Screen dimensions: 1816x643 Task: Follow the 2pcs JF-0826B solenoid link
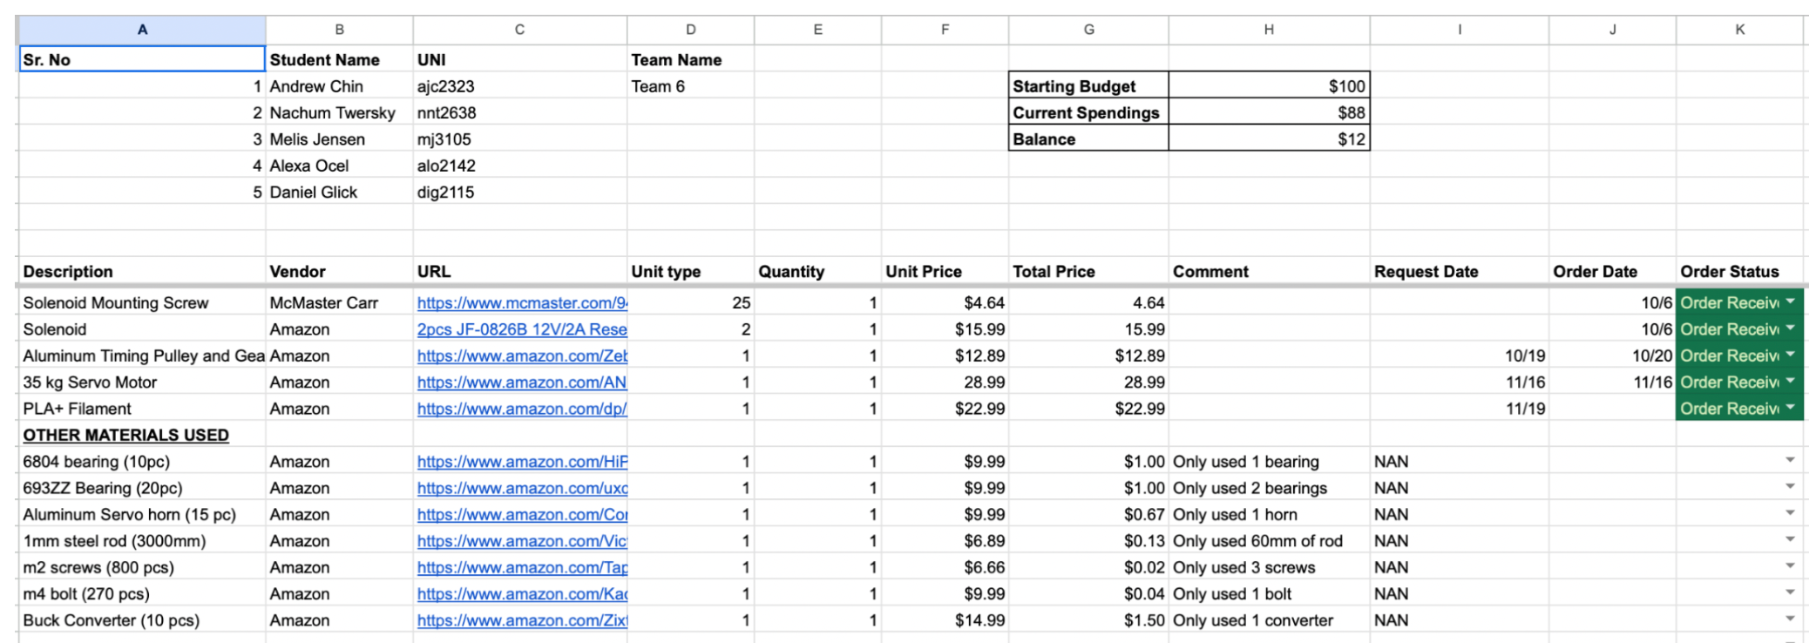click(521, 329)
